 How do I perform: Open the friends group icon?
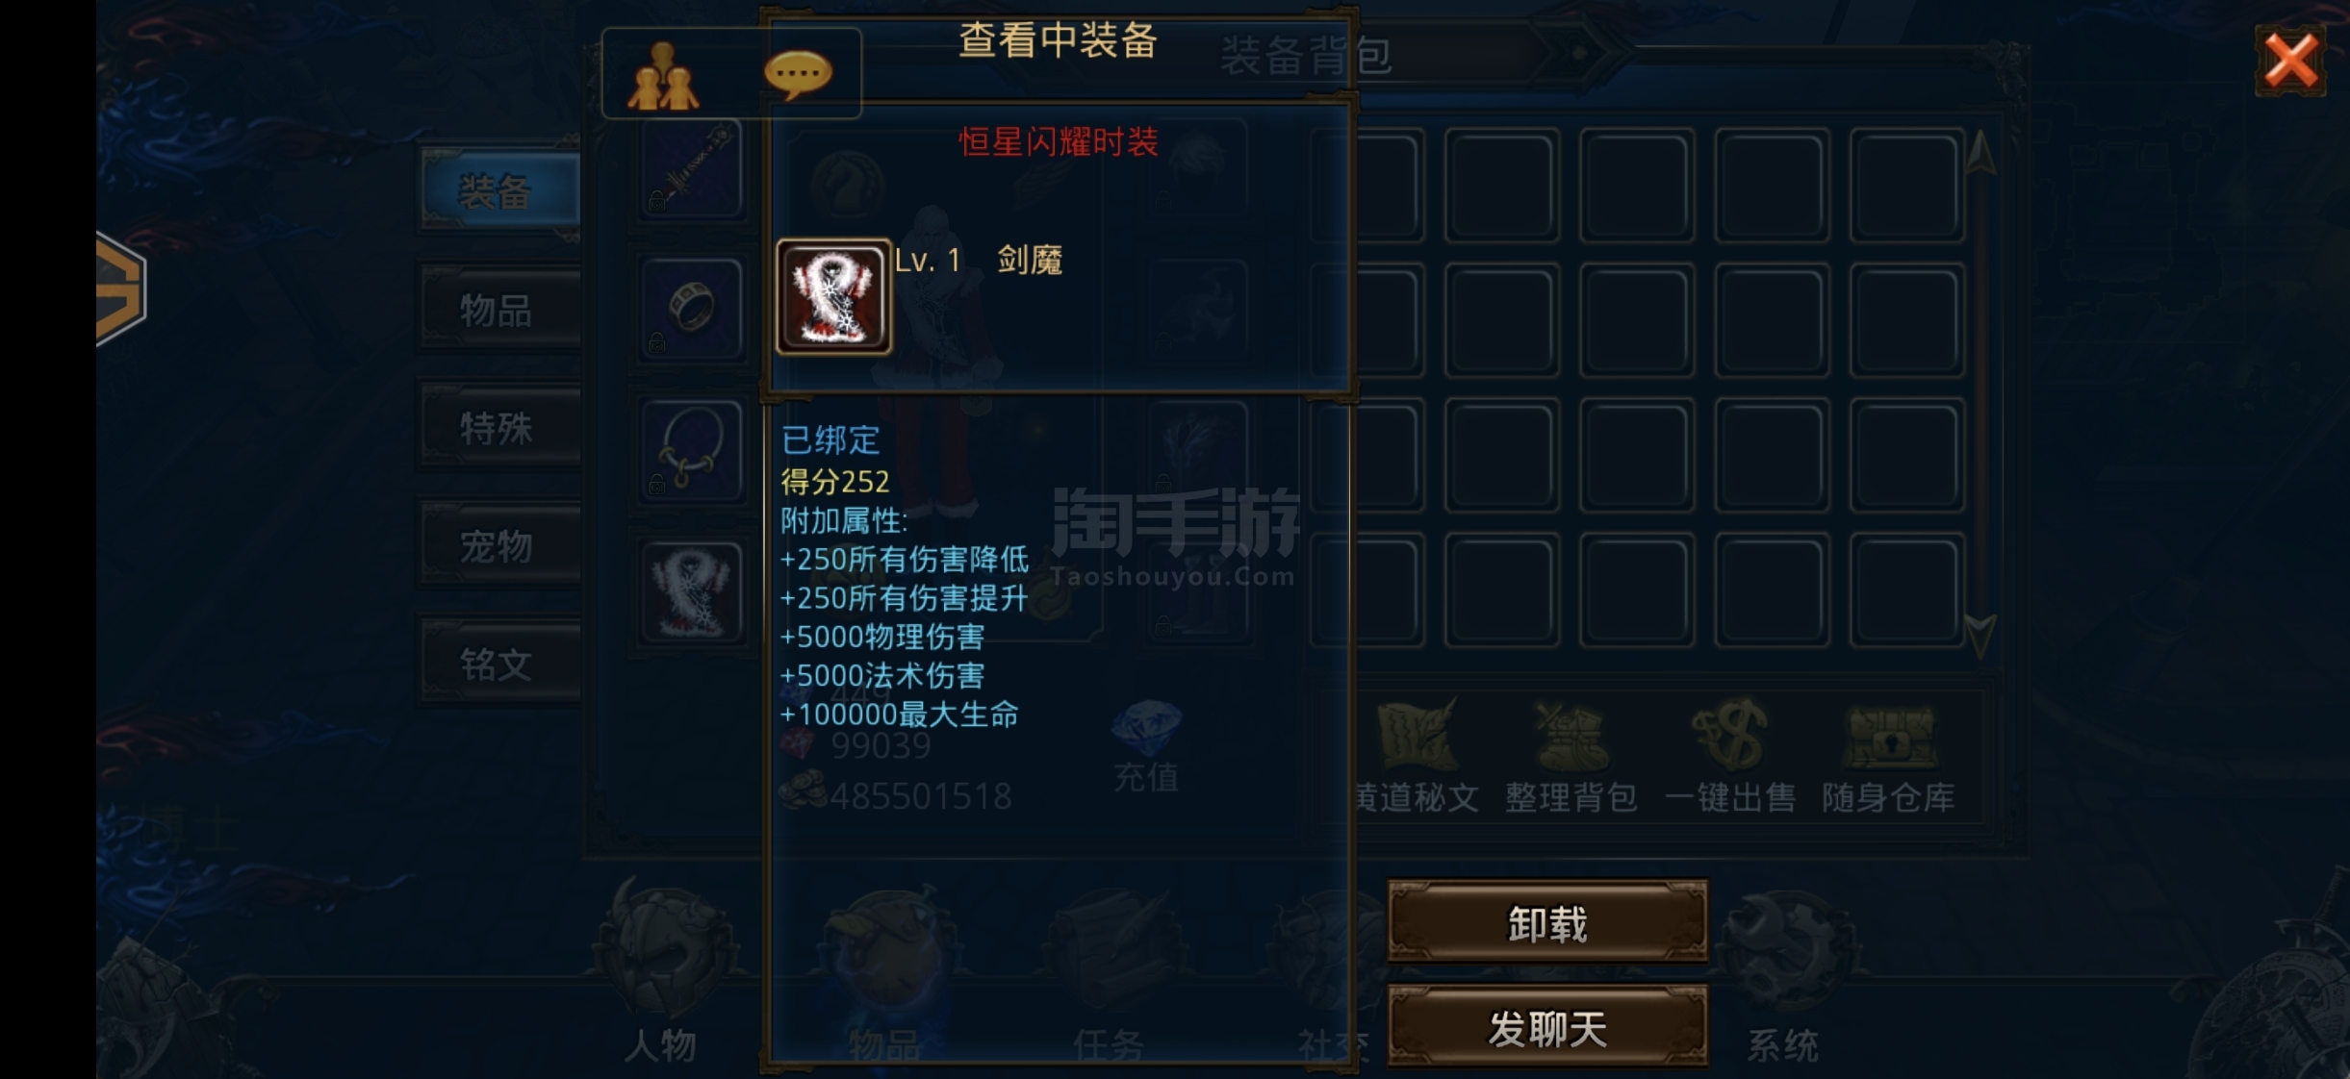coord(663,75)
